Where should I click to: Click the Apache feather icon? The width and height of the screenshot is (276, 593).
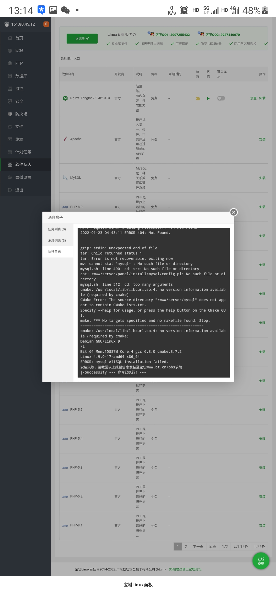pyautogui.click(x=65, y=139)
